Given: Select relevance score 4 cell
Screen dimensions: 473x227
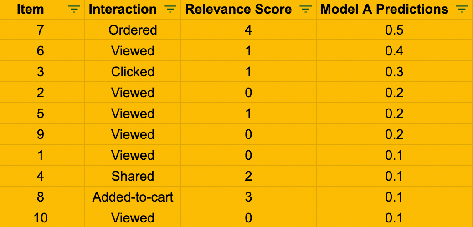Looking at the screenshot, I should tap(248, 30).
